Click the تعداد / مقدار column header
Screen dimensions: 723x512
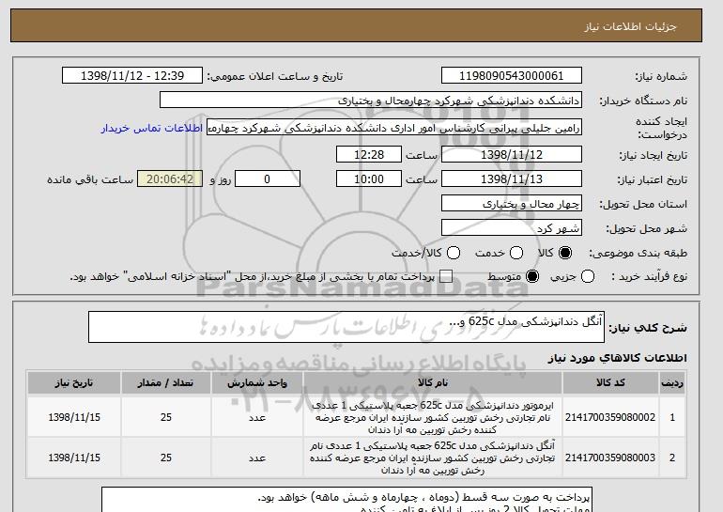[x=166, y=383]
